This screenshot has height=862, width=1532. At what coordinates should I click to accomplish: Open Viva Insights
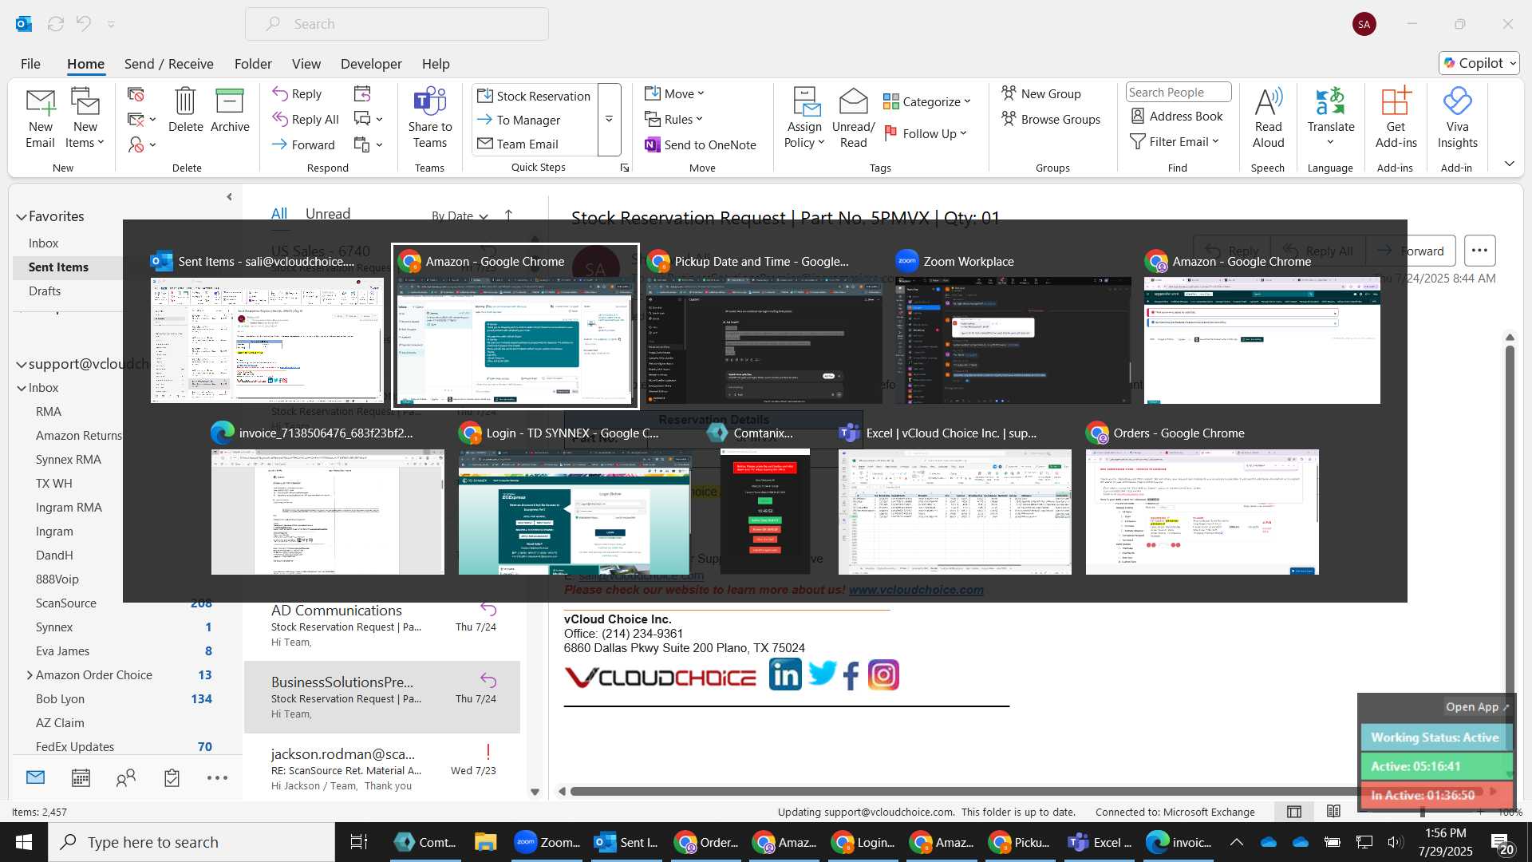tap(1457, 118)
